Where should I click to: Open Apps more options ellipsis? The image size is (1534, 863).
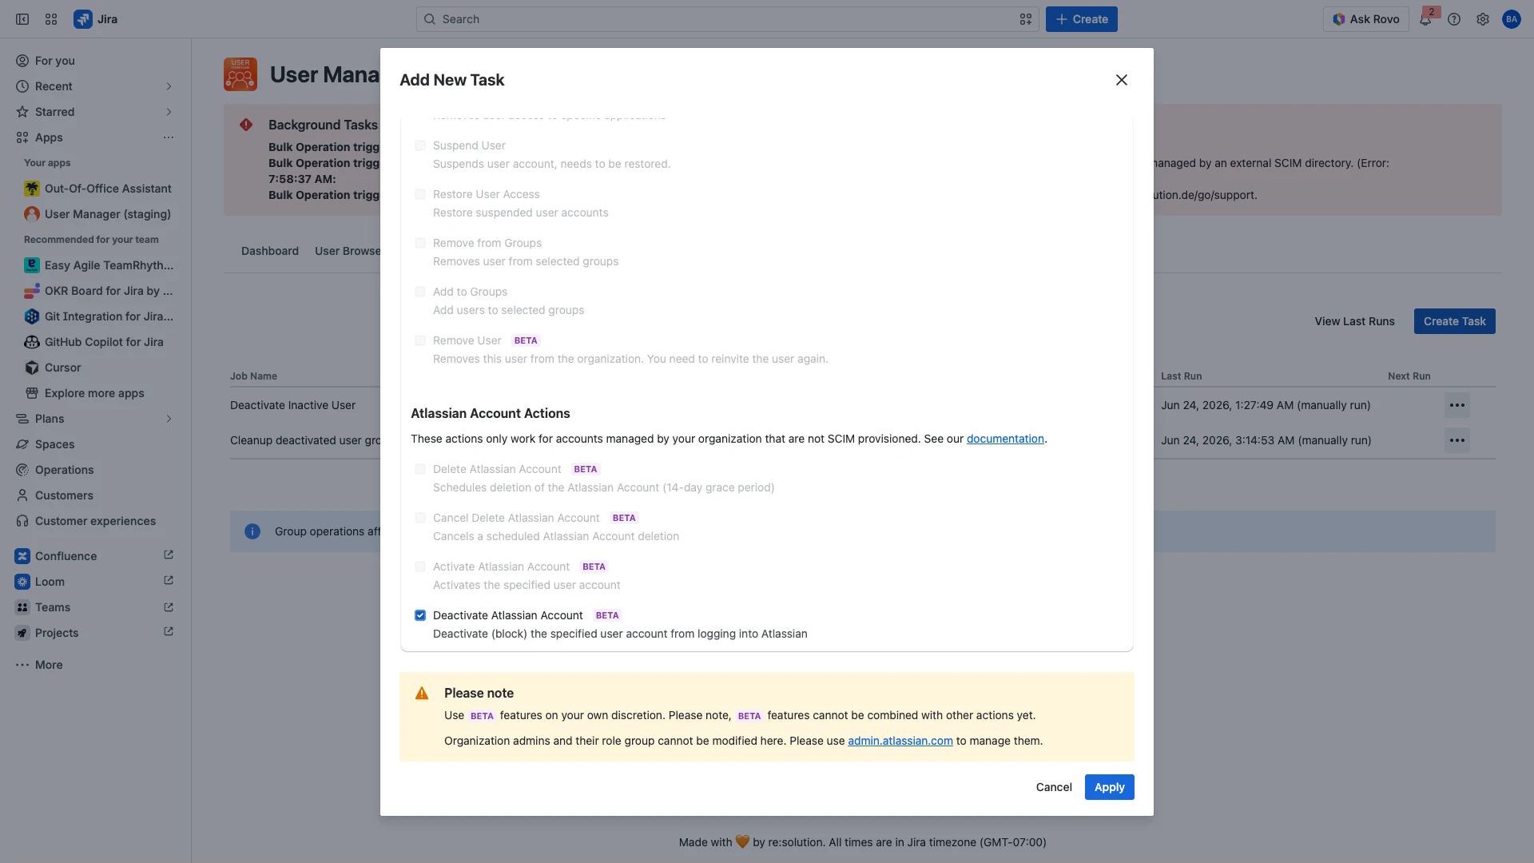coord(169,137)
